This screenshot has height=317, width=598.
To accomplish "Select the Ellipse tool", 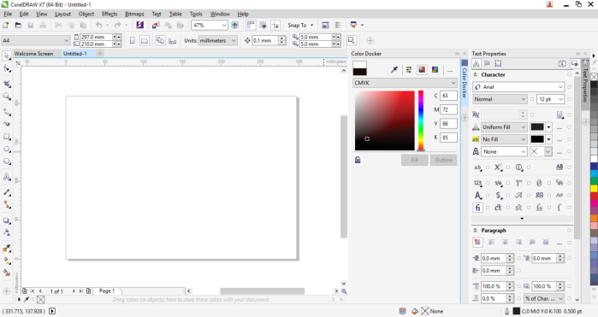I will point(7,149).
